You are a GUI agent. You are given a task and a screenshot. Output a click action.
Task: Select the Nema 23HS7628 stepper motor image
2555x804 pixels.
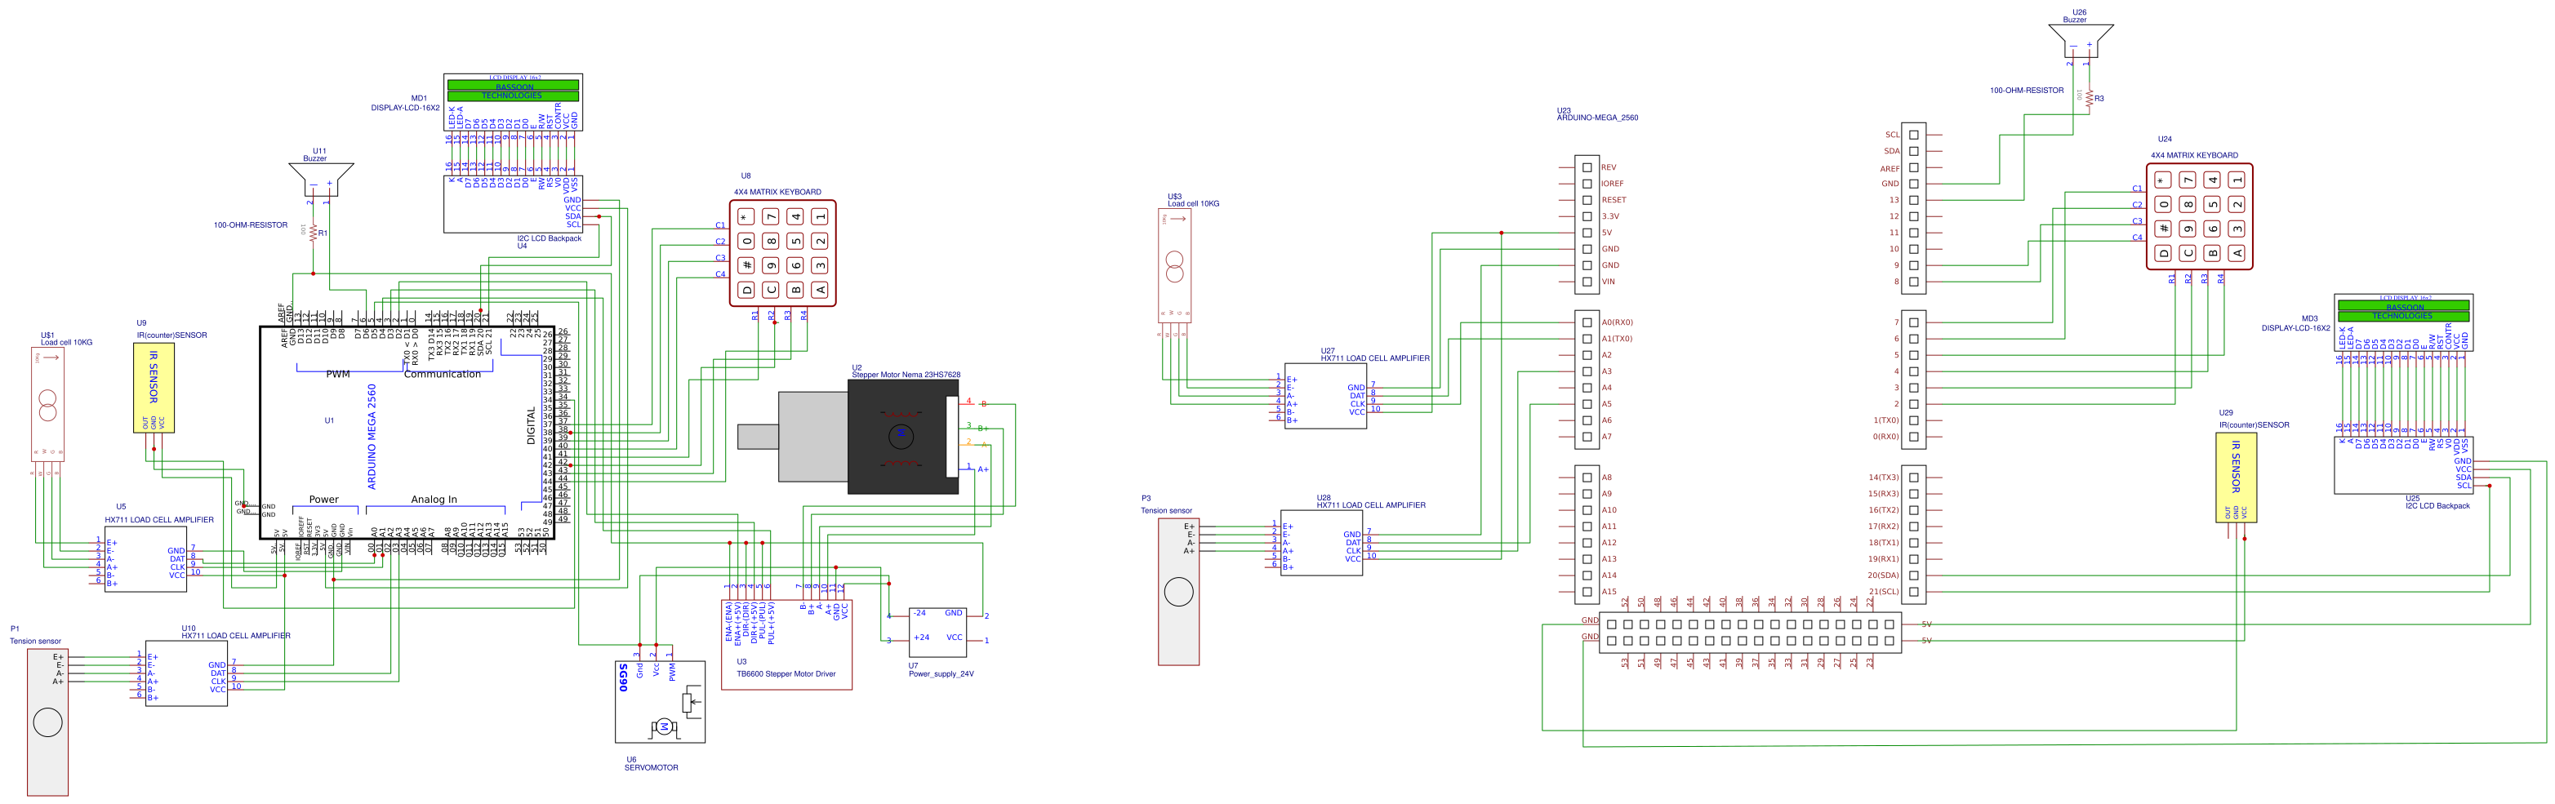pos(848,436)
